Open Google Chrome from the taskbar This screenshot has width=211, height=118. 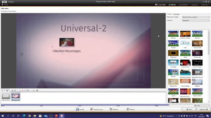(29, 116)
